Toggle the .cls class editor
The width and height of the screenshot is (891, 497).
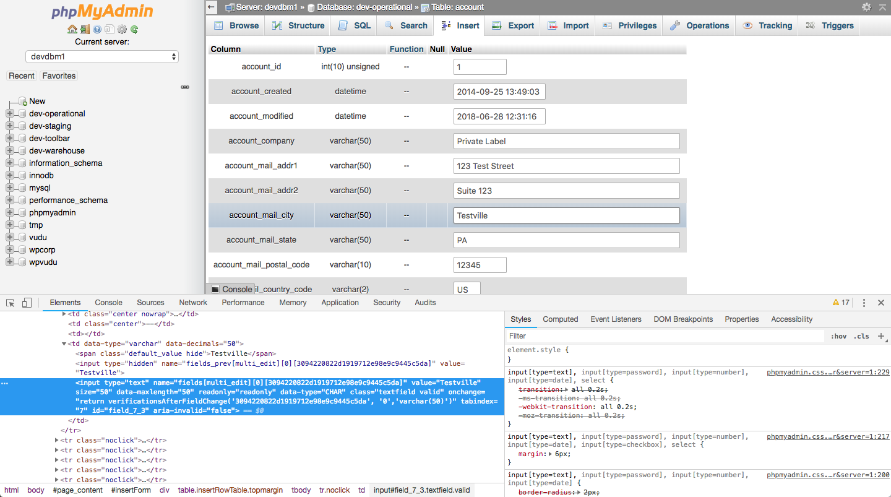[x=861, y=336]
